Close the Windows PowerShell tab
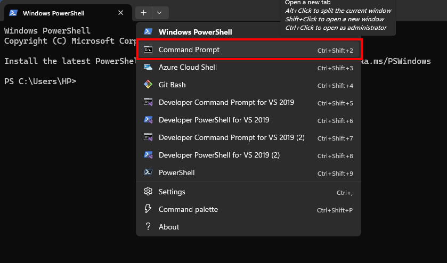447x263 pixels. pyautogui.click(x=120, y=13)
